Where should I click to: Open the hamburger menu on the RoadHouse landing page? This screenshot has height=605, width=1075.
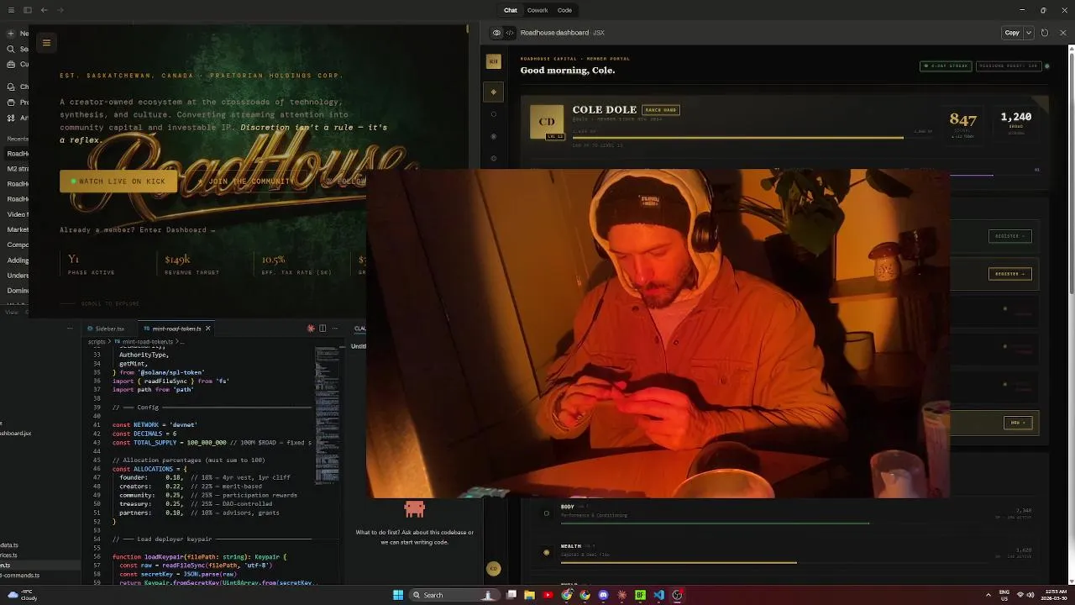[x=47, y=43]
